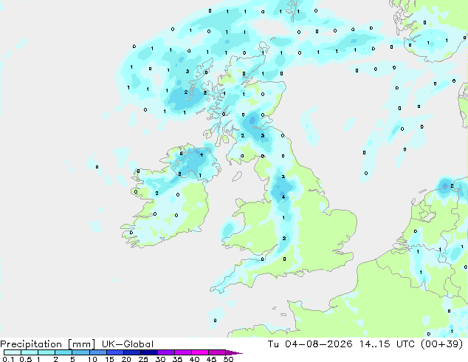Click the over-50 mm legend arrow tip

coord(234,352)
